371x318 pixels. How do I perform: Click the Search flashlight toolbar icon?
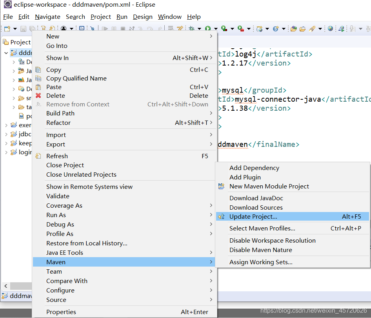click(x=312, y=29)
